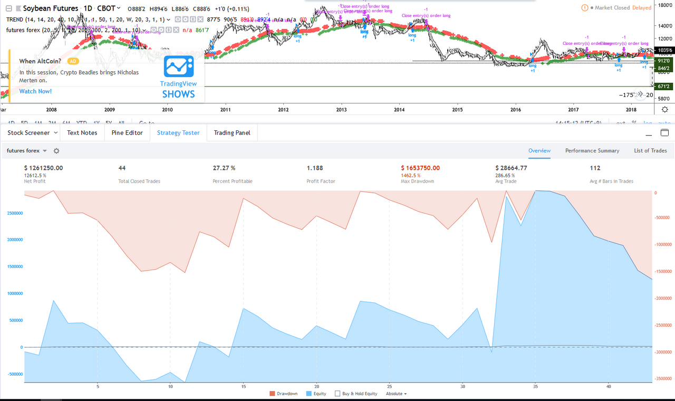Open futures forex strategy format settings on chart
This screenshot has height=401, width=675.
(x=162, y=30)
